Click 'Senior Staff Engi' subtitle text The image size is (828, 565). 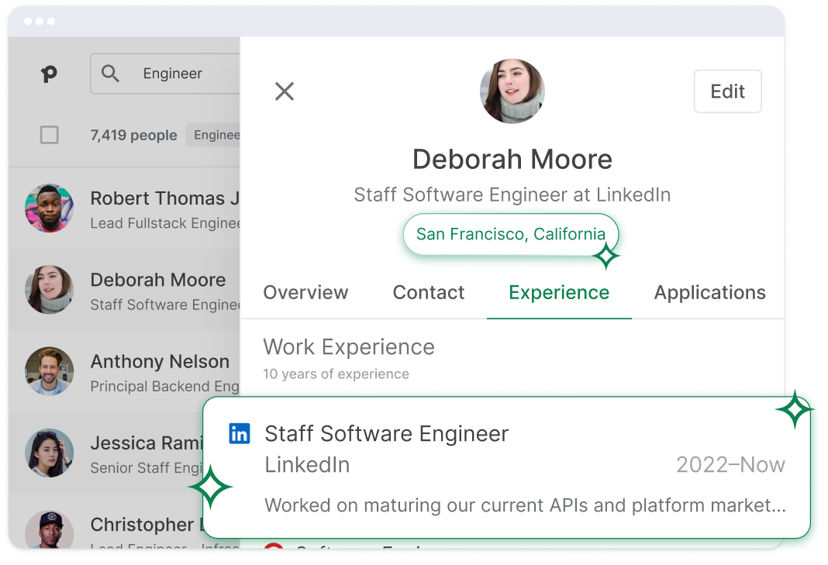click(147, 468)
